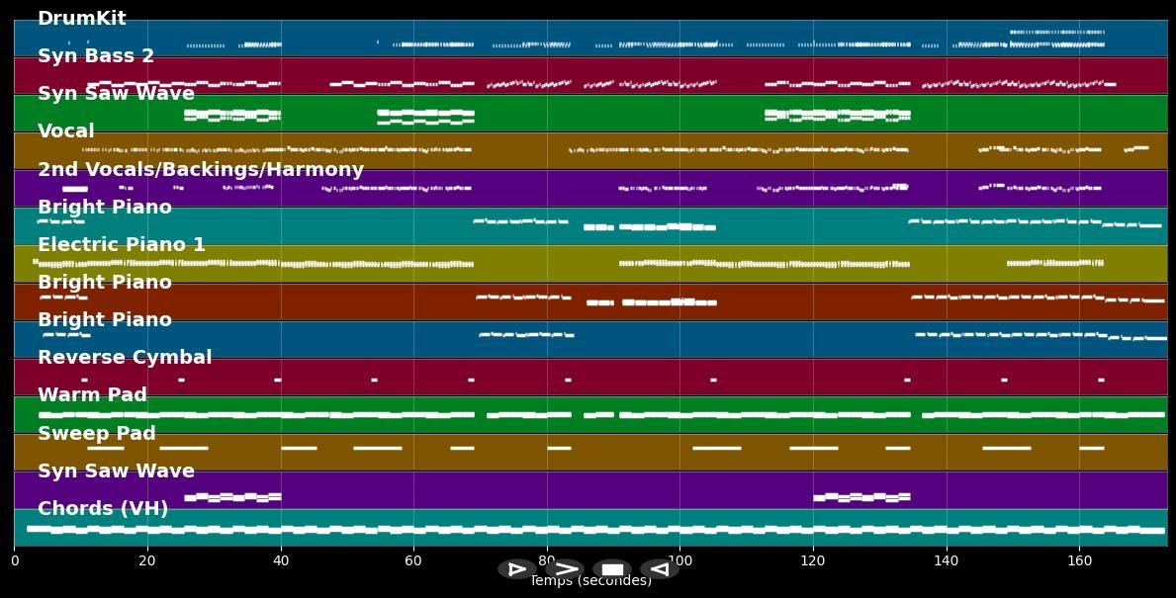This screenshot has height=598, width=1176.
Task: Click the first Reverse Cymbal note
Action: (84, 380)
